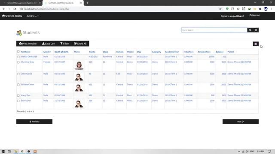The image size is (275, 154).
Task: Bookmark this page with the star icon
Action: point(220,9)
